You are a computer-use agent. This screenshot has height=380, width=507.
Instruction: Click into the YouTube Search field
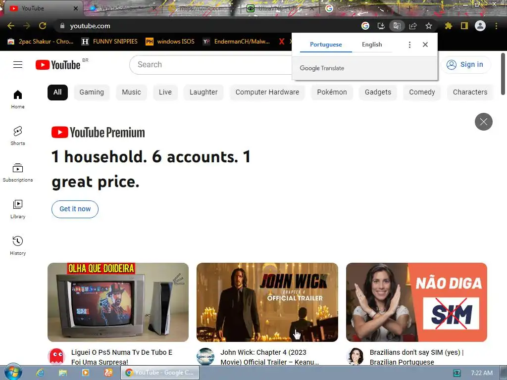(210, 65)
